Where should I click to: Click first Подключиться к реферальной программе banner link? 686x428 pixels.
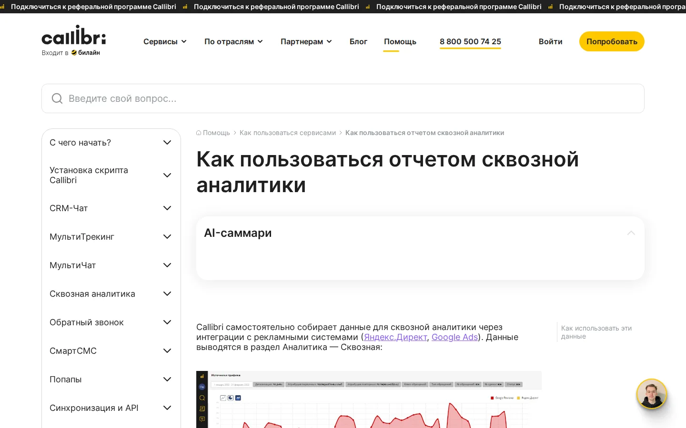[x=93, y=7]
